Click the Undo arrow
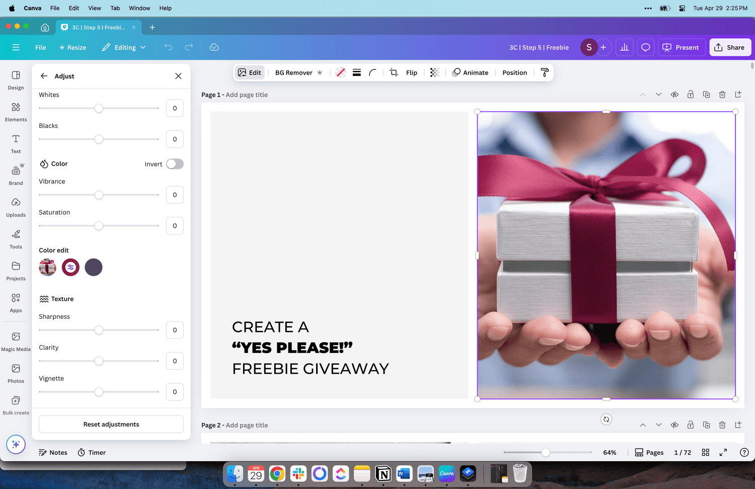Image resolution: width=755 pixels, height=489 pixels. pos(168,47)
